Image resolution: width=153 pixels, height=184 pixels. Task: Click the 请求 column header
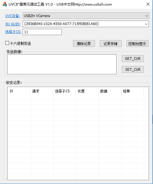(42, 91)
